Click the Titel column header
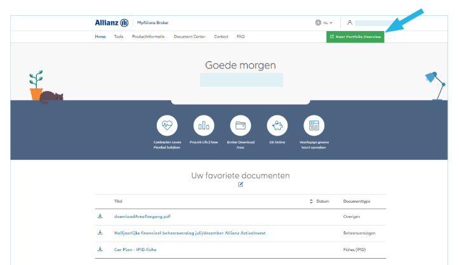This screenshot has height=265, width=459. pyautogui.click(x=118, y=202)
